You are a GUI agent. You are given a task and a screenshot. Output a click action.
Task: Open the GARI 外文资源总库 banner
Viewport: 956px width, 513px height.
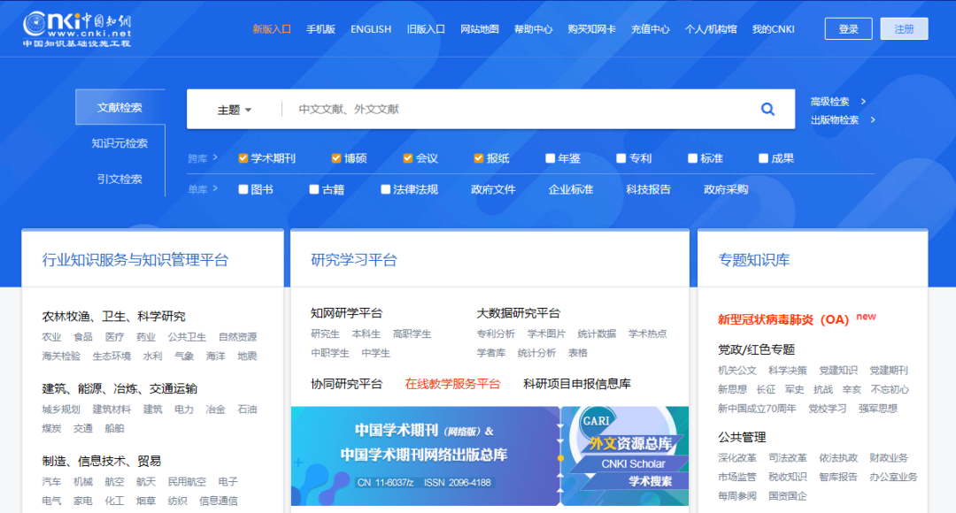pyautogui.click(x=625, y=456)
